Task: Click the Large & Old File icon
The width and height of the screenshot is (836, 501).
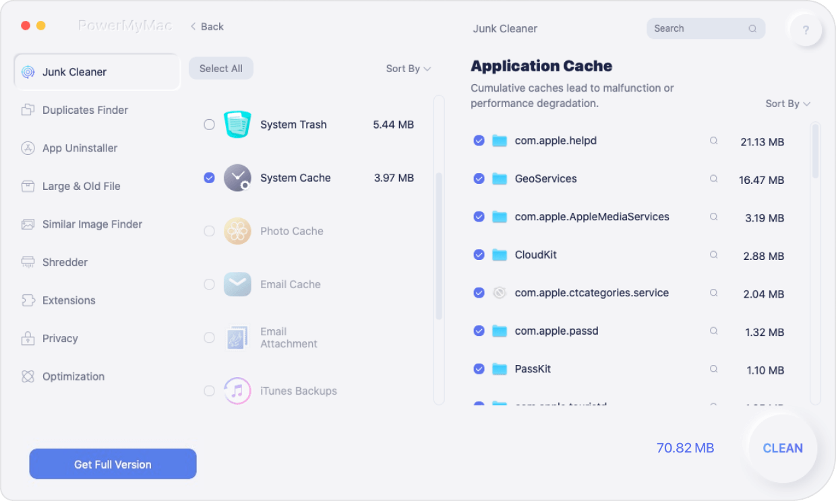Action: pos(28,186)
